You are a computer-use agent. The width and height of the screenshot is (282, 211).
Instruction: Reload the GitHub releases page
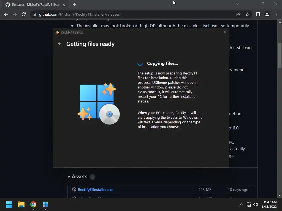pyautogui.click(x=24, y=14)
